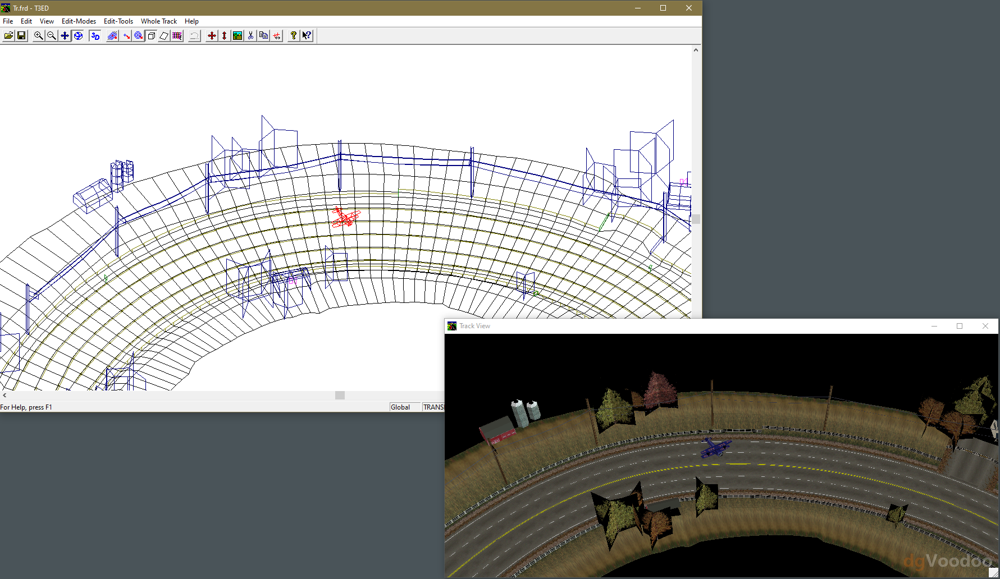Open the Edit menu
The image size is (1000, 579).
(x=26, y=21)
